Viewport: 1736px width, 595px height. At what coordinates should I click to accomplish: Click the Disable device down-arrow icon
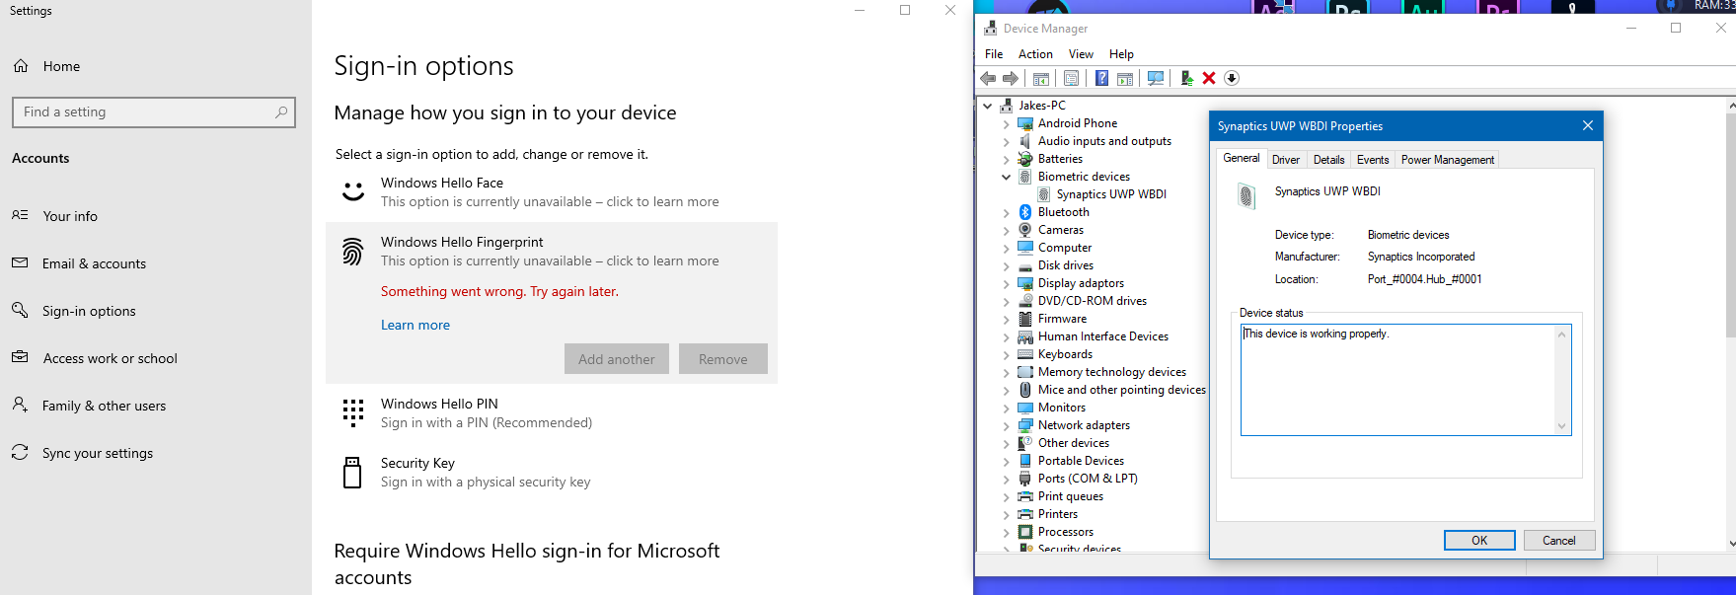click(1232, 78)
